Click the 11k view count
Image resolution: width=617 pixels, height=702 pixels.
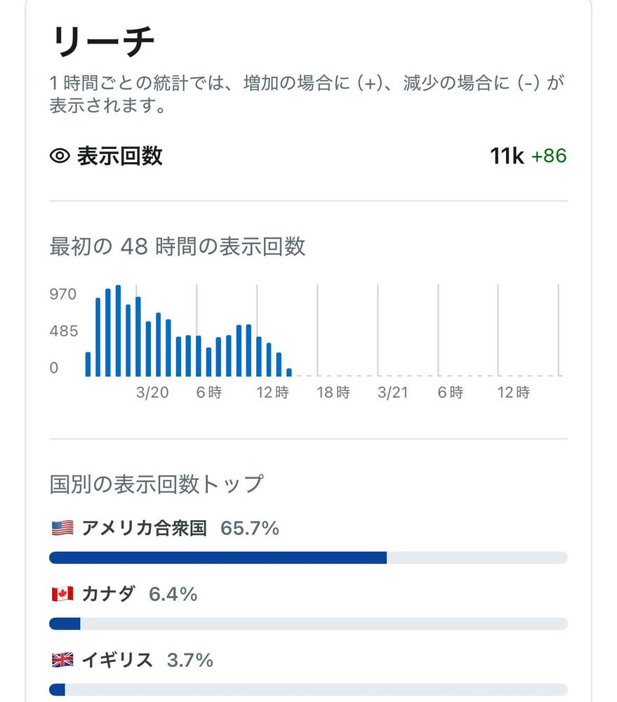507,156
